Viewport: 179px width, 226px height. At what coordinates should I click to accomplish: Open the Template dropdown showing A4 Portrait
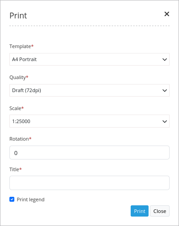(89, 59)
